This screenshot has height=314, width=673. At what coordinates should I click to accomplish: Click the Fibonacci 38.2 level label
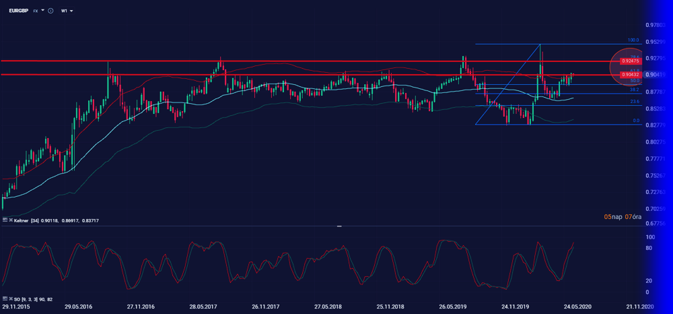pos(633,90)
